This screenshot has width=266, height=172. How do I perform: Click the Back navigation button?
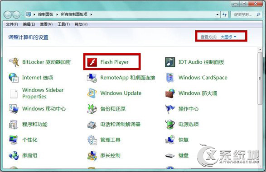8,15
